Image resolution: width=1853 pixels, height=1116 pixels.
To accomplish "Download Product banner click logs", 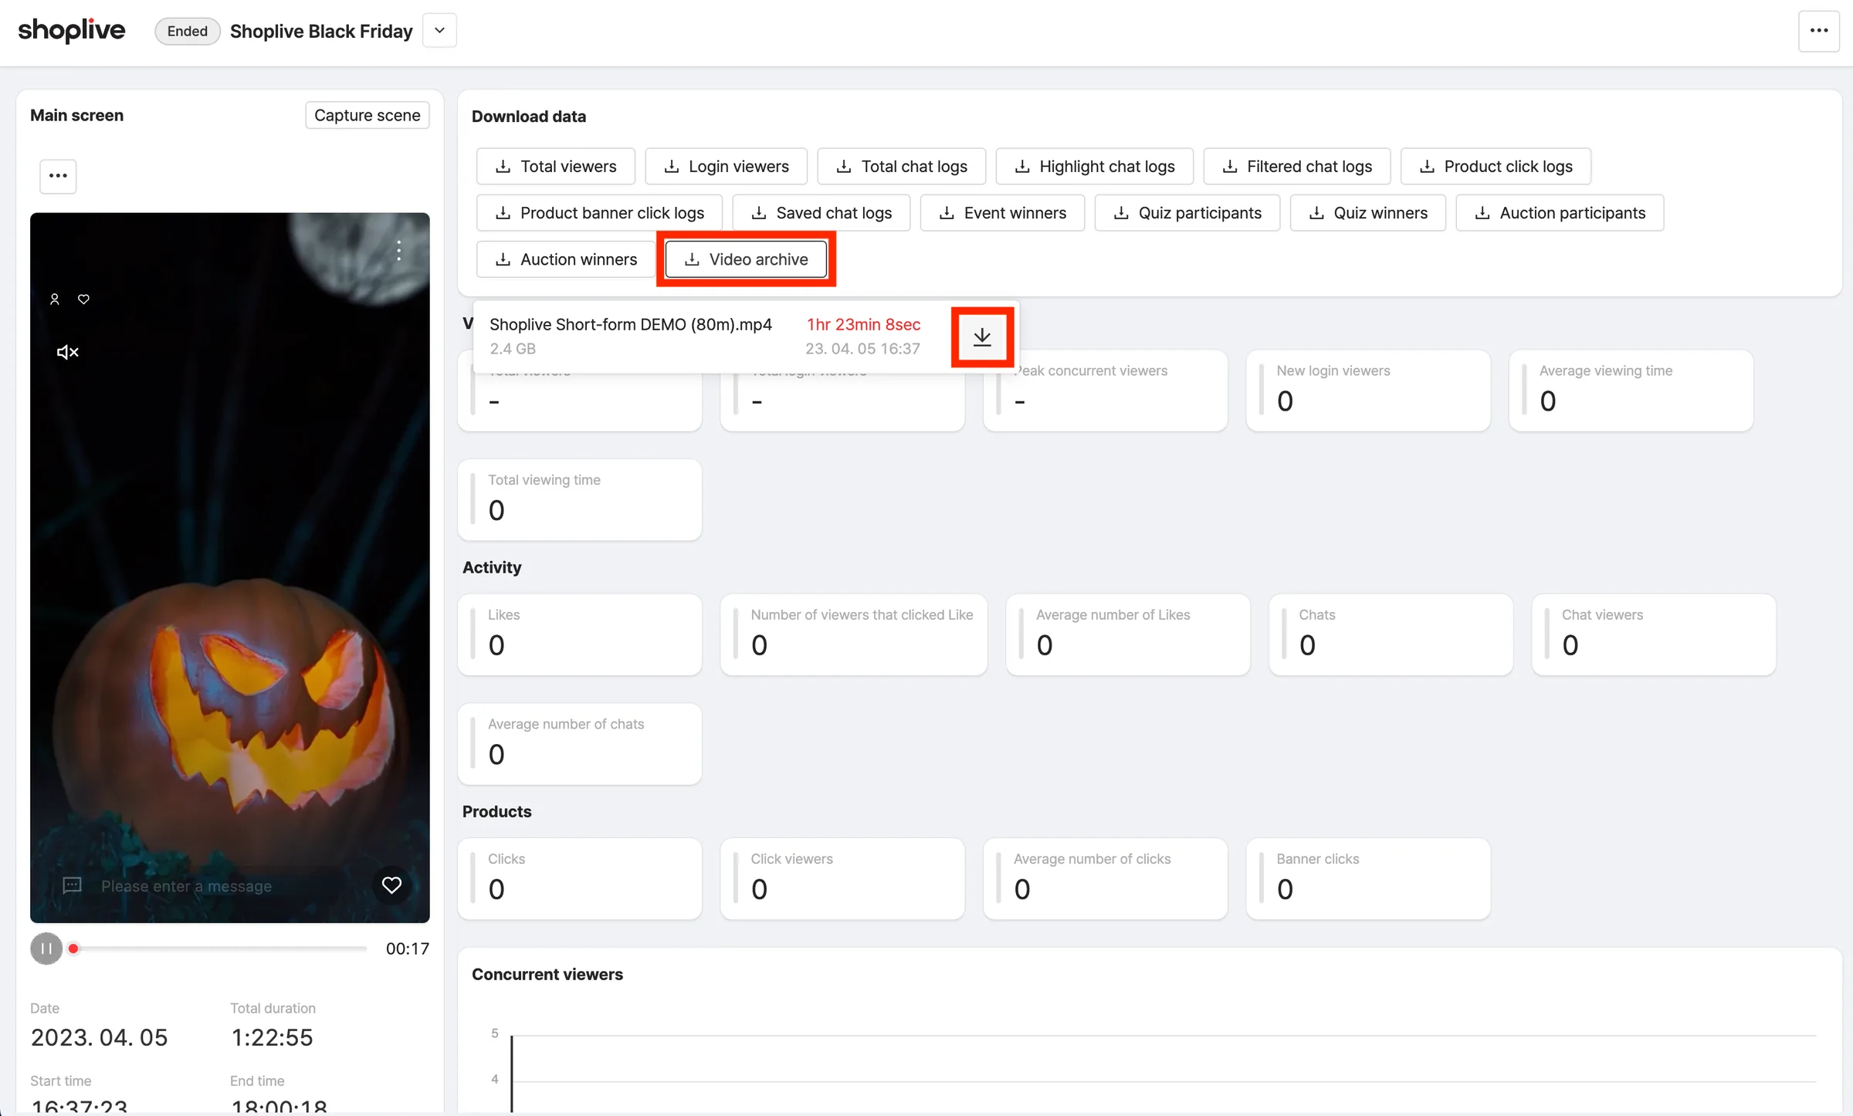I will point(599,213).
